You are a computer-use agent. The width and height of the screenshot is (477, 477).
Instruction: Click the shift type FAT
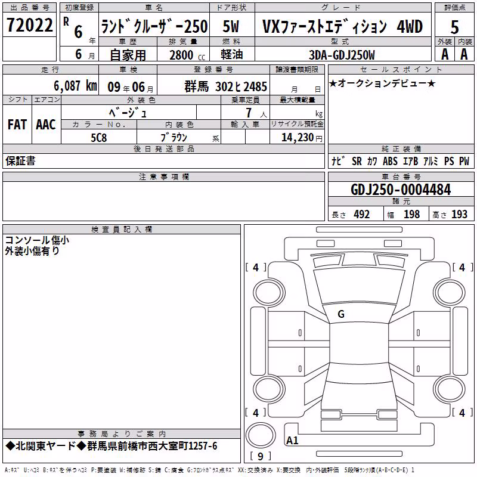(17, 125)
